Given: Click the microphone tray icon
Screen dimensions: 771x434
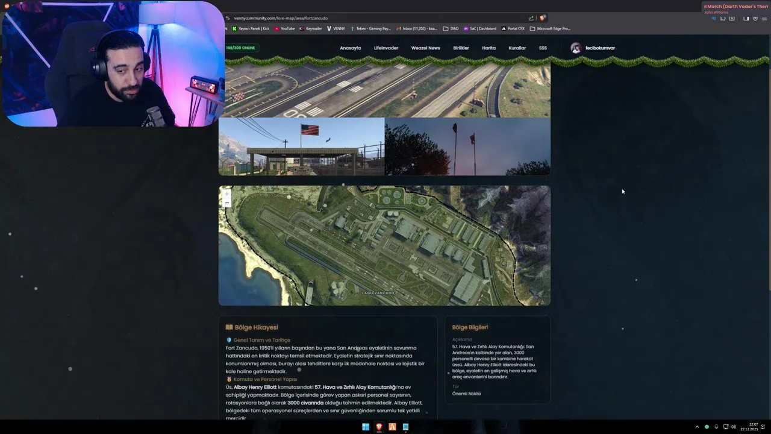Looking at the screenshot, I should tap(716, 427).
